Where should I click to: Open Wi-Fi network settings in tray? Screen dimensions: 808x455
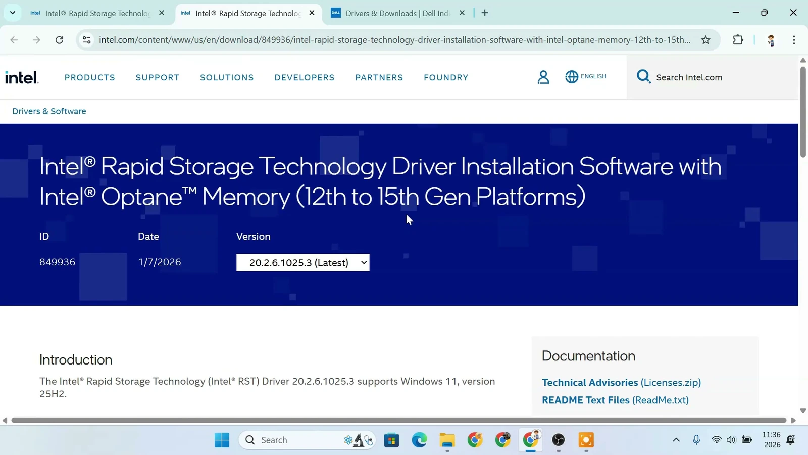(716, 440)
